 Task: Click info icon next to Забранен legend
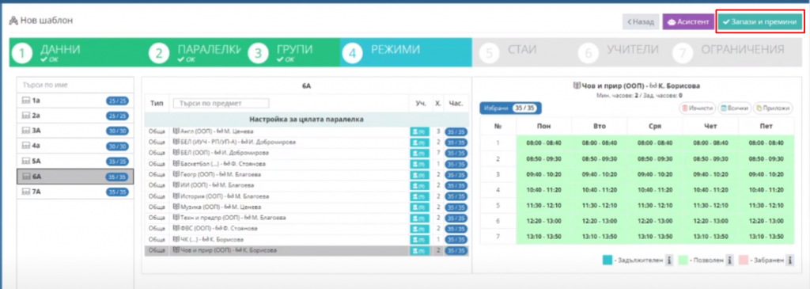coord(790,260)
